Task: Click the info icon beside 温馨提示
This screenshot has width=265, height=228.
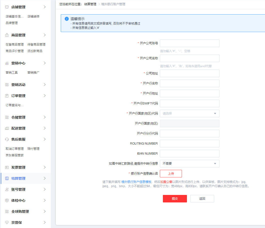Action: pyautogui.click(x=66, y=19)
